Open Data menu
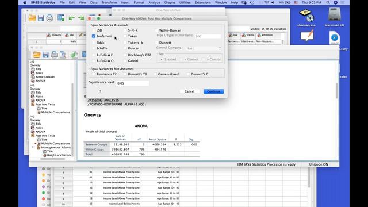 (94, 2)
